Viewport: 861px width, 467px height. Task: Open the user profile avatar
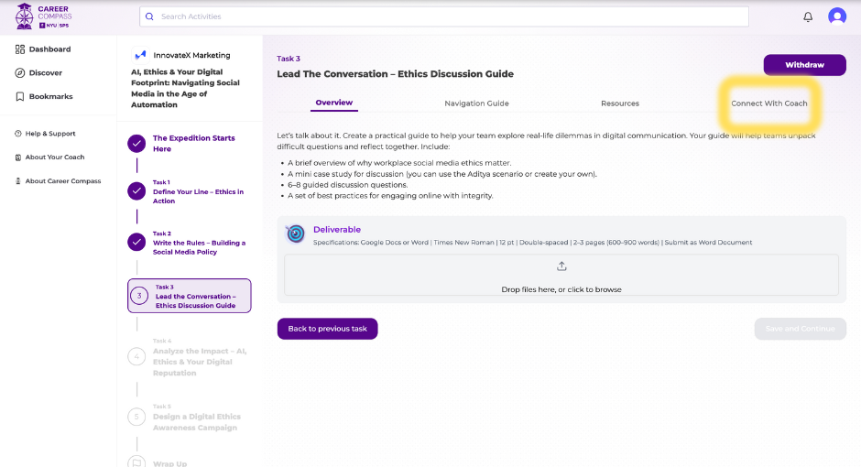(837, 16)
